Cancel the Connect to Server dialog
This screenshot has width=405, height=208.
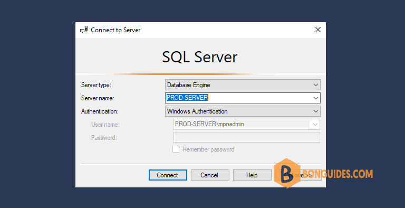pyautogui.click(x=210, y=175)
